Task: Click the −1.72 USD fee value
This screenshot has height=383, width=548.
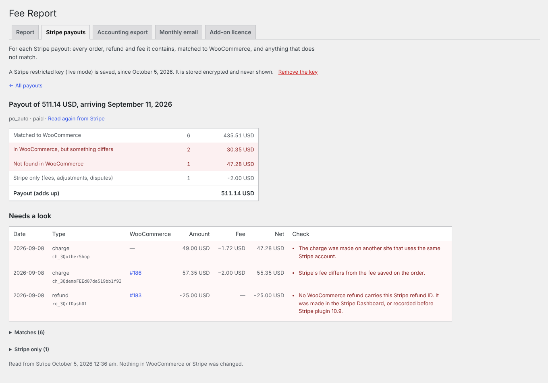Action: pos(232,248)
